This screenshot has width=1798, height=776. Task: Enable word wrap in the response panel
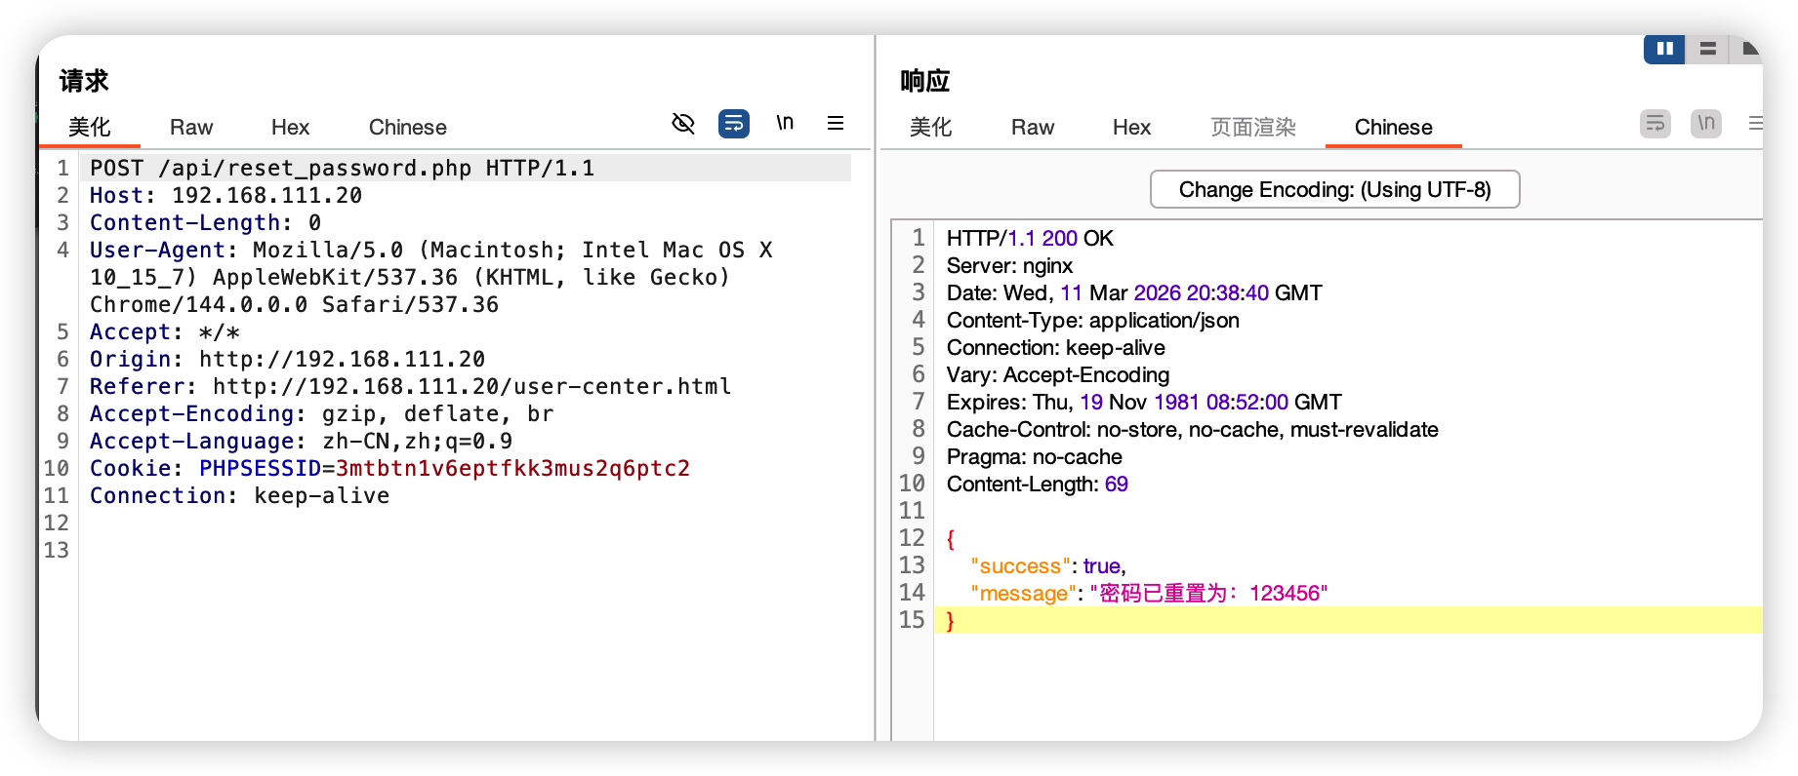[x=1655, y=124]
